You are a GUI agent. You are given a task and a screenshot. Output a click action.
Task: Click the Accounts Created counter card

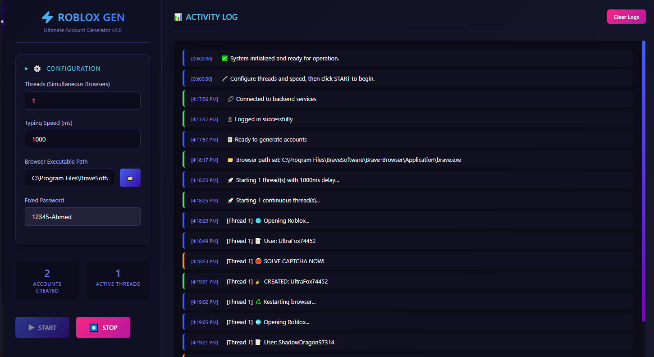click(47, 280)
